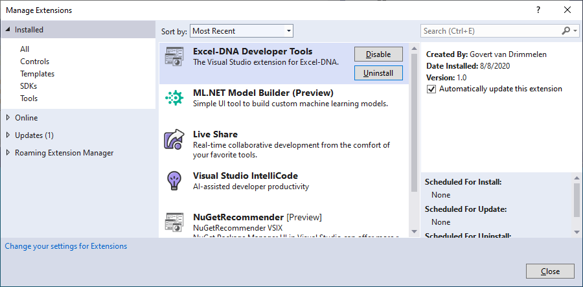Collapse the Installed category

coord(8,30)
